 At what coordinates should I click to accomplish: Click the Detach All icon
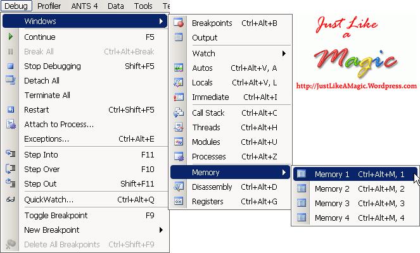click(x=11, y=80)
